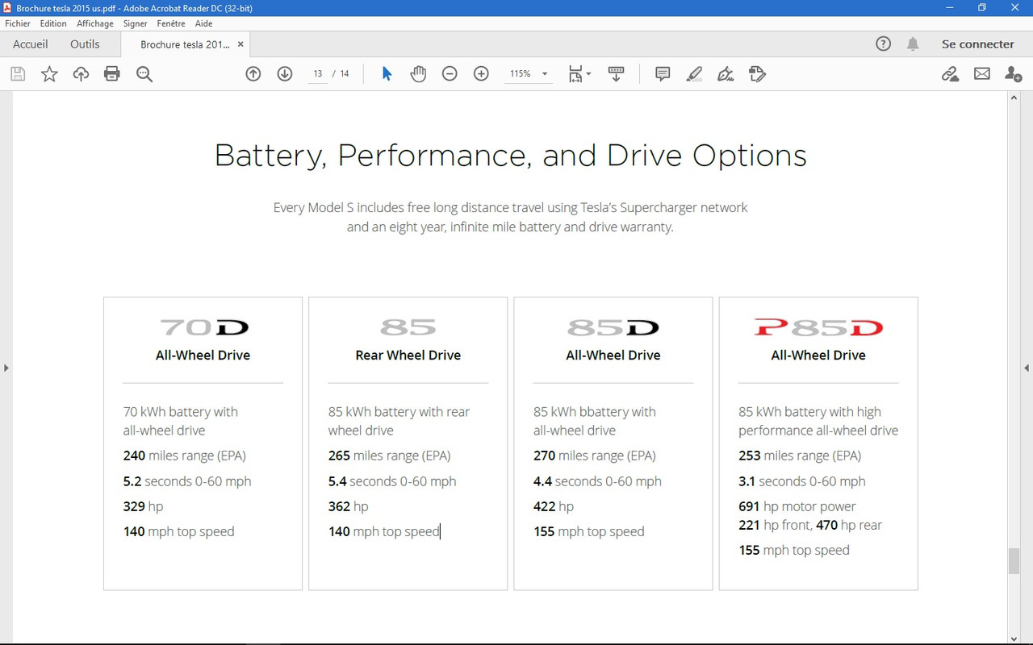Switch to the Outils tab

coord(85,44)
